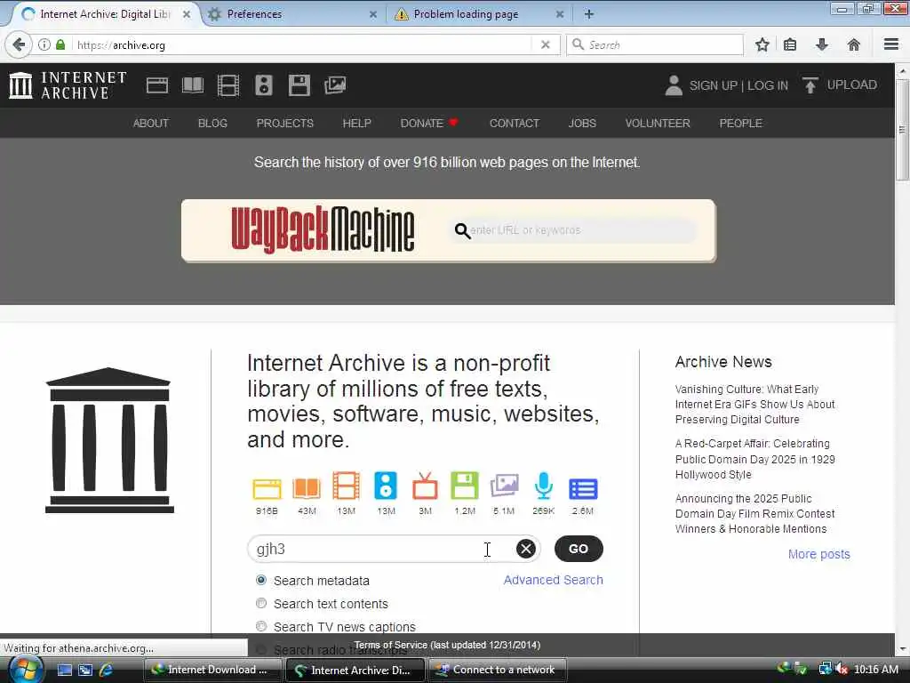Click the upload arrow icon
The height and width of the screenshot is (683, 910).
[810, 85]
